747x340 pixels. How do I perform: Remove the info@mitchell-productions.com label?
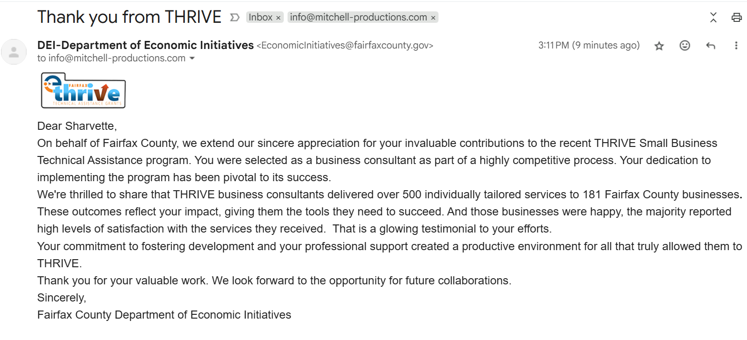[x=433, y=18]
